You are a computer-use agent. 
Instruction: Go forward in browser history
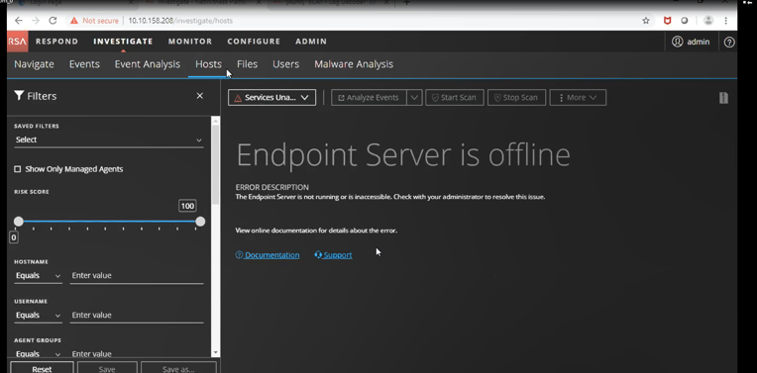pyautogui.click(x=36, y=21)
